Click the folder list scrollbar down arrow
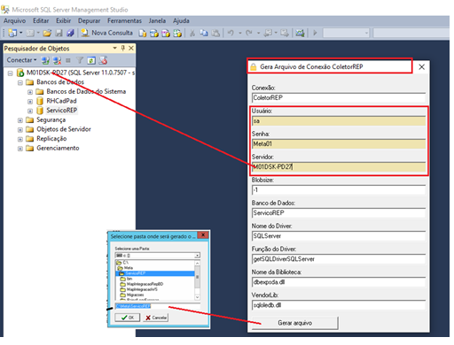This screenshot has height=345, width=454. pyautogui.click(x=198, y=297)
